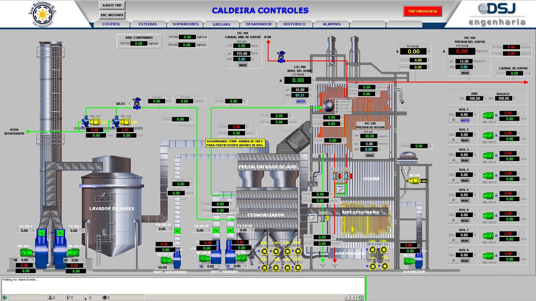
Task: Click the PV-105.1 damper icon
Action: 42,232
